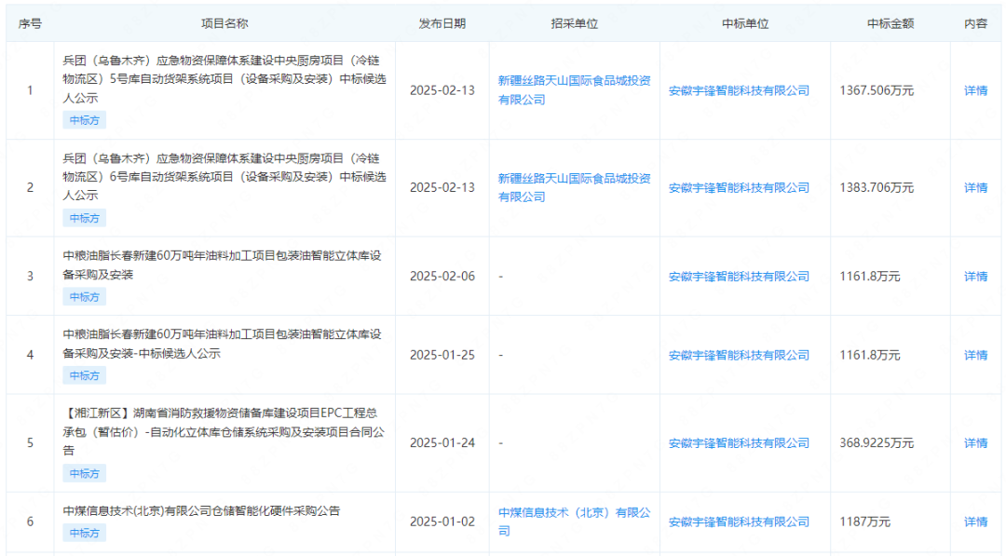1006x556 pixels.
Task: Select 中煤信息技术(北京)有限公司仓储智能化硬件采购公告 project name
Action: coord(201,511)
